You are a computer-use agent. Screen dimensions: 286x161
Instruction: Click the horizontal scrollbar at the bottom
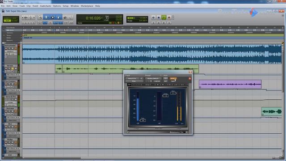pyautogui.click(x=52, y=158)
